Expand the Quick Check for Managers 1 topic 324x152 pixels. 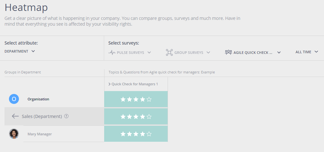pyautogui.click(x=133, y=84)
